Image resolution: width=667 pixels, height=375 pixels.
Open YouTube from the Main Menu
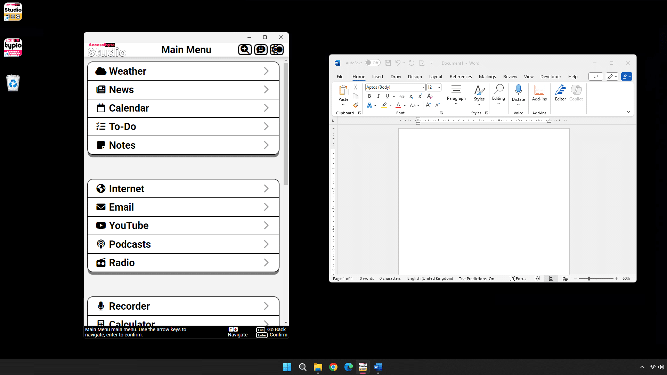click(183, 225)
